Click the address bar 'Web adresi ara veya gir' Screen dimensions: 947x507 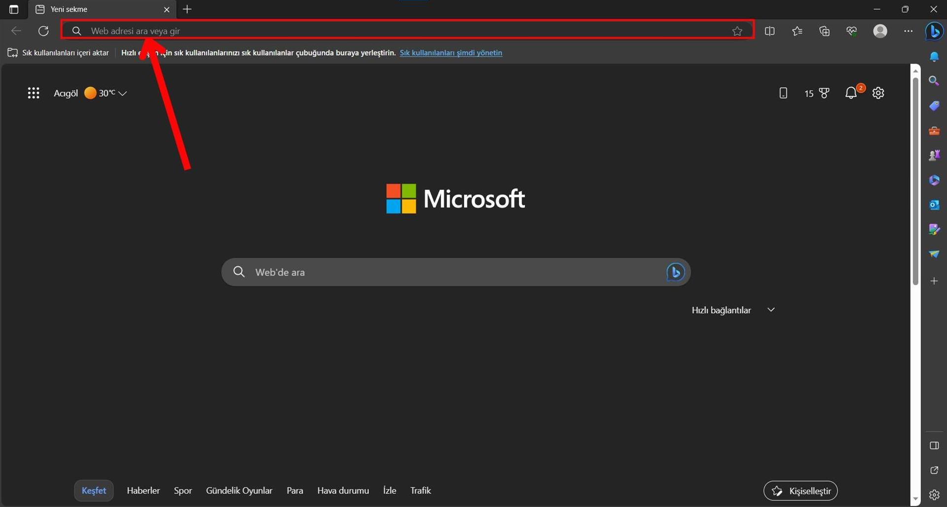pos(407,31)
